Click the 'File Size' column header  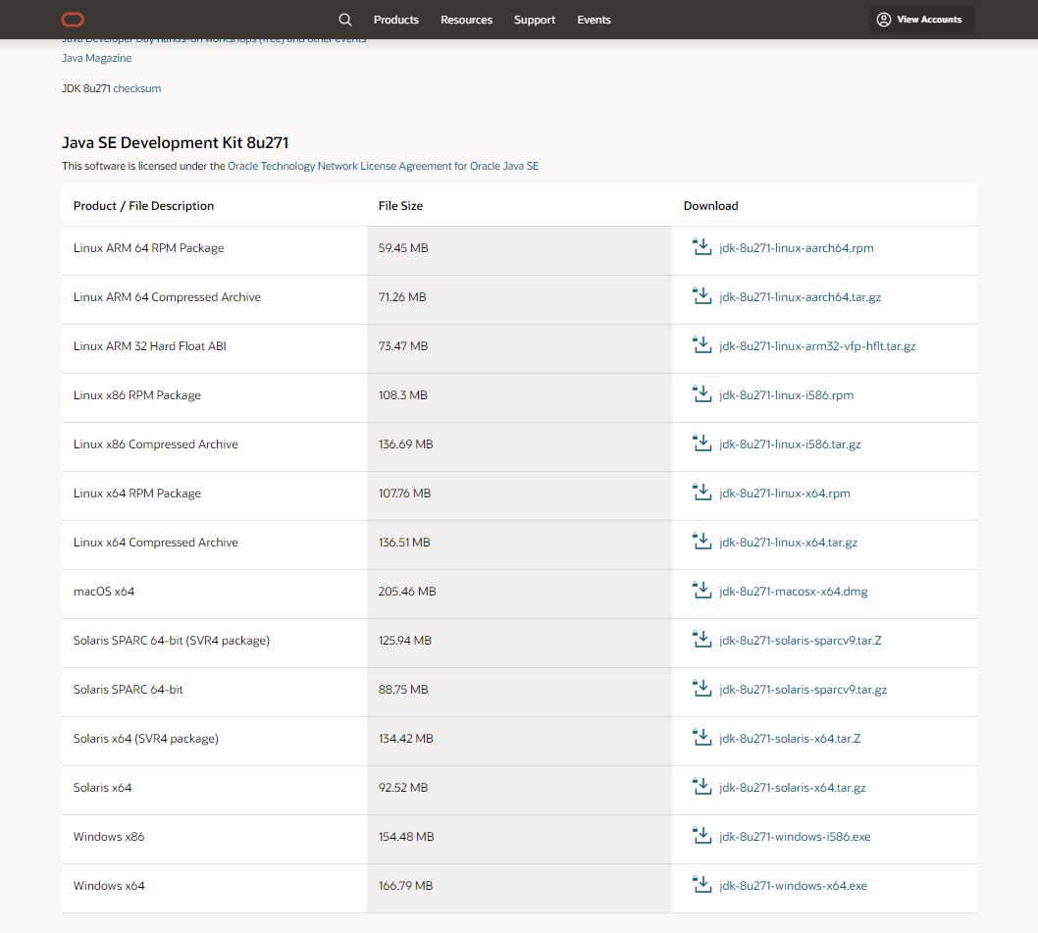tap(400, 206)
